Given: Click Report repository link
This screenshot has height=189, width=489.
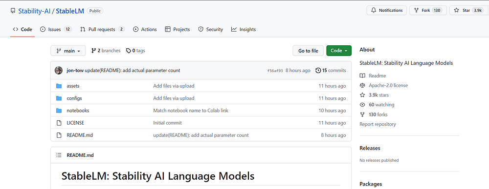Looking at the screenshot, I should 378,124.
